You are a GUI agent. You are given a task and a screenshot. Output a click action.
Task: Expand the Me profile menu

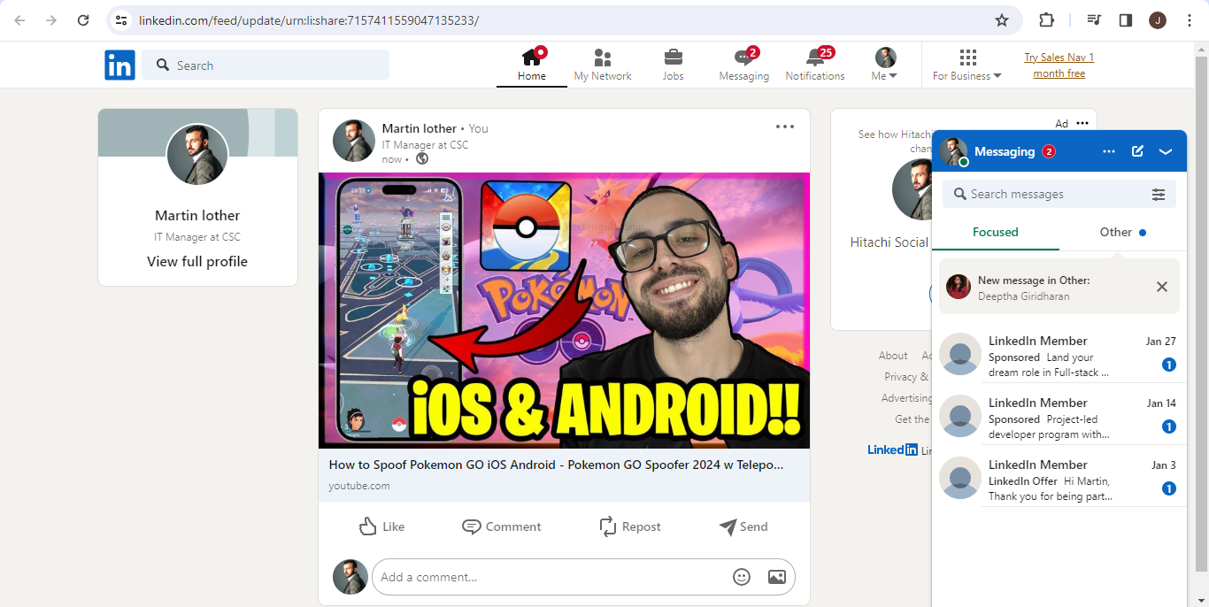(885, 65)
